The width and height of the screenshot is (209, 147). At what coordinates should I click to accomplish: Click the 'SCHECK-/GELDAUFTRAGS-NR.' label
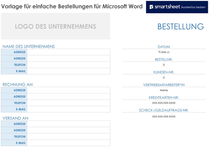point(164,110)
